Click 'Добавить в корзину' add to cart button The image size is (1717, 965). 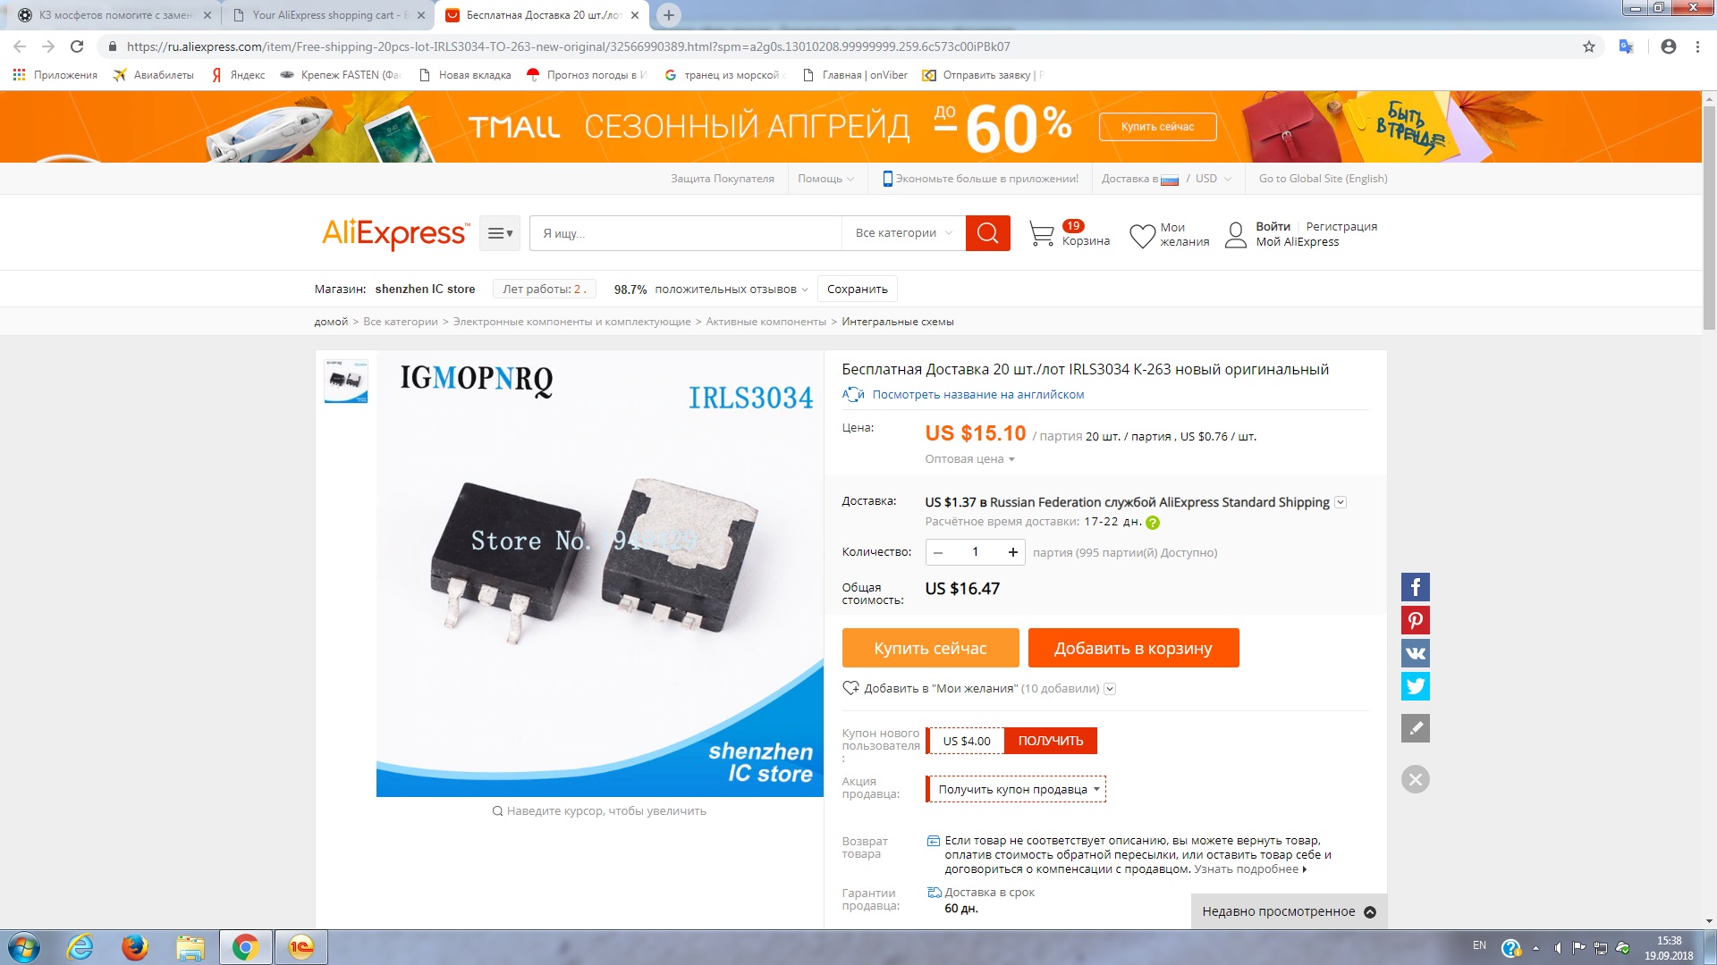[x=1133, y=648]
